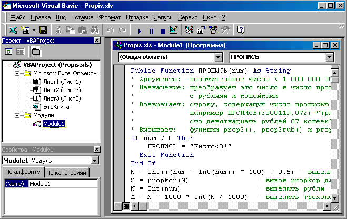The height and width of the screenshot is (219, 347).
Task: Click View Code icon in Project panel
Action: (8, 52)
